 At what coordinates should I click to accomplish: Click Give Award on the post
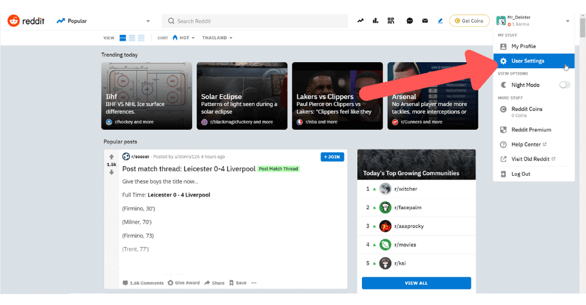click(x=184, y=282)
